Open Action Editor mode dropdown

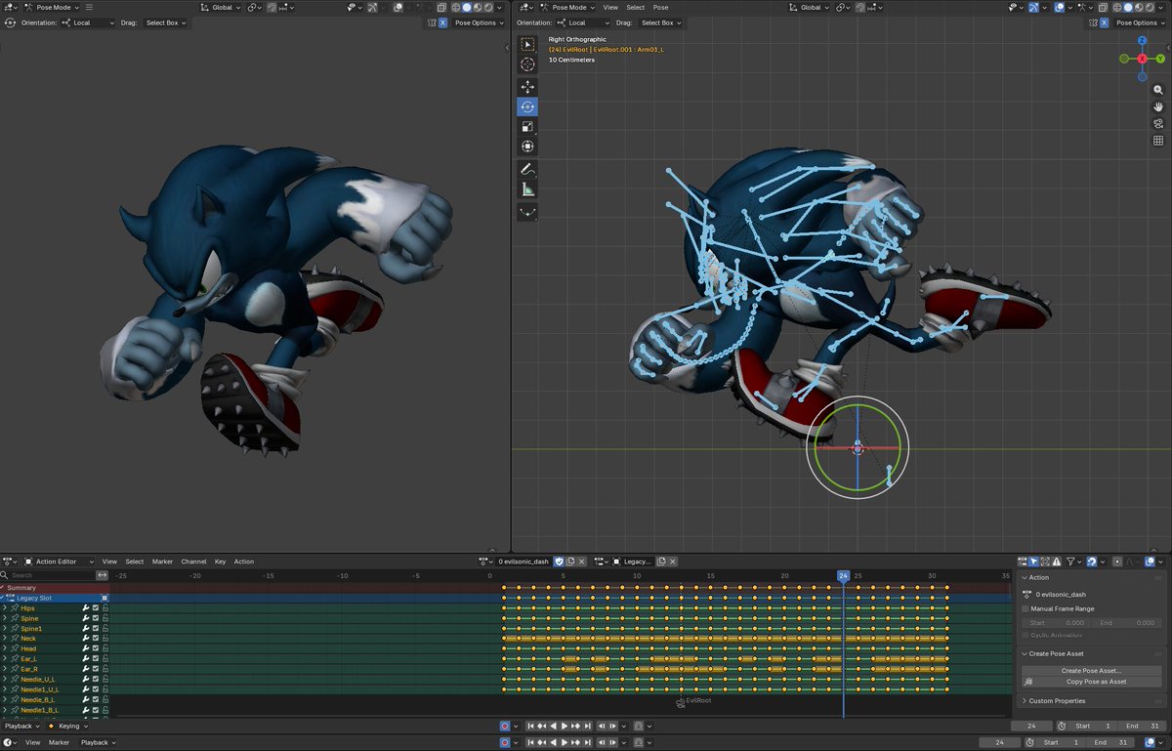click(x=60, y=562)
